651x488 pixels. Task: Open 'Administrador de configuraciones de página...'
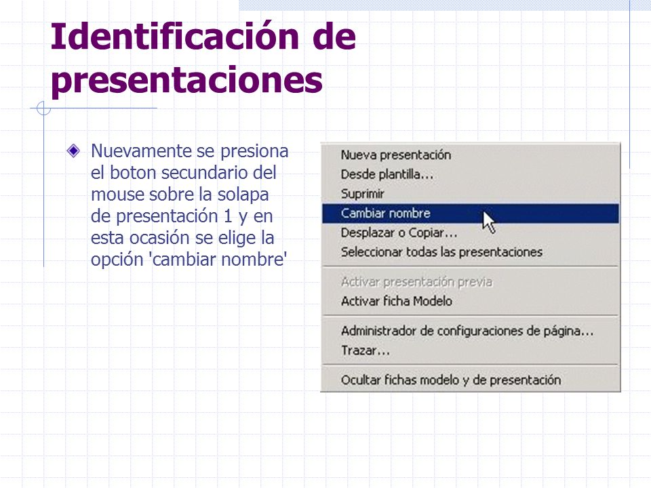tap(471, 331)
